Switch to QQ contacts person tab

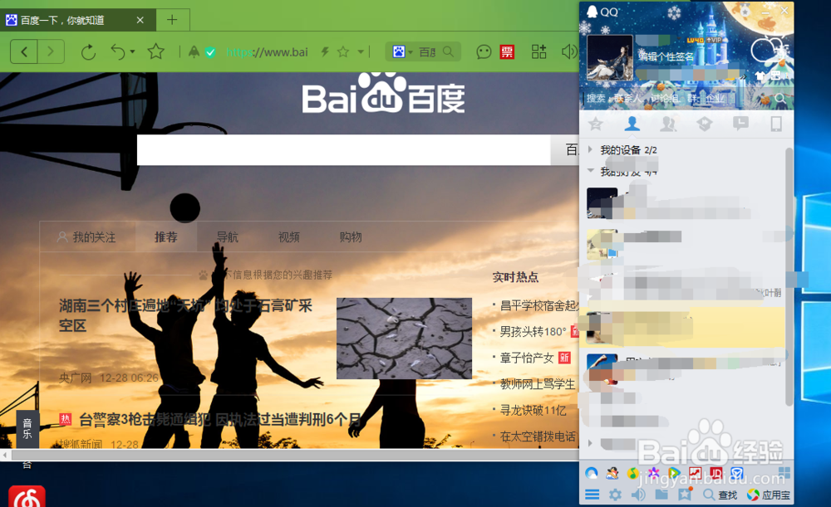tap(632, 124)
